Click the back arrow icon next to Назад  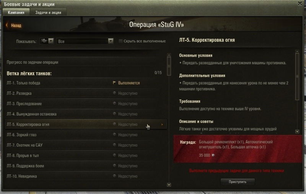7,25
